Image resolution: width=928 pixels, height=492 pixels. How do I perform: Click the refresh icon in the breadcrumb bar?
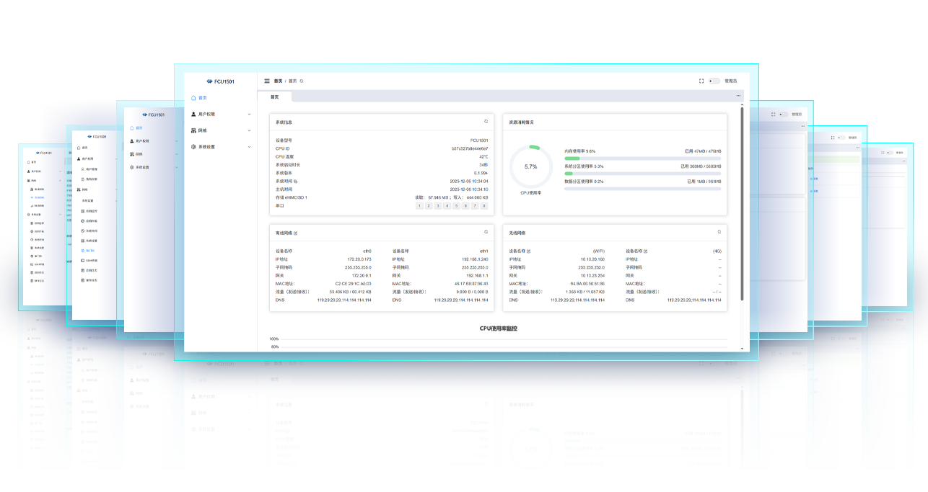(301, 81)
